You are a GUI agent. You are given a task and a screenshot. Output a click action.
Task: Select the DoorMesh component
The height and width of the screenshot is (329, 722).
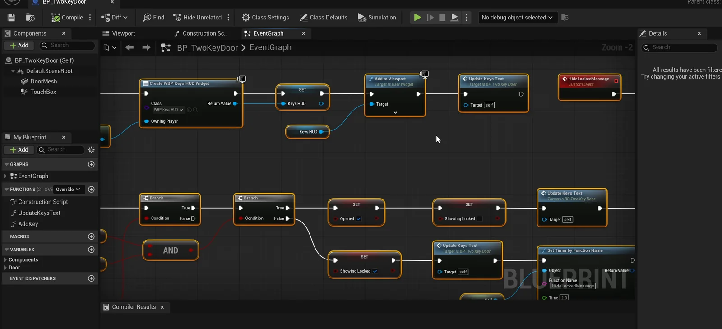tap(43, 82)
